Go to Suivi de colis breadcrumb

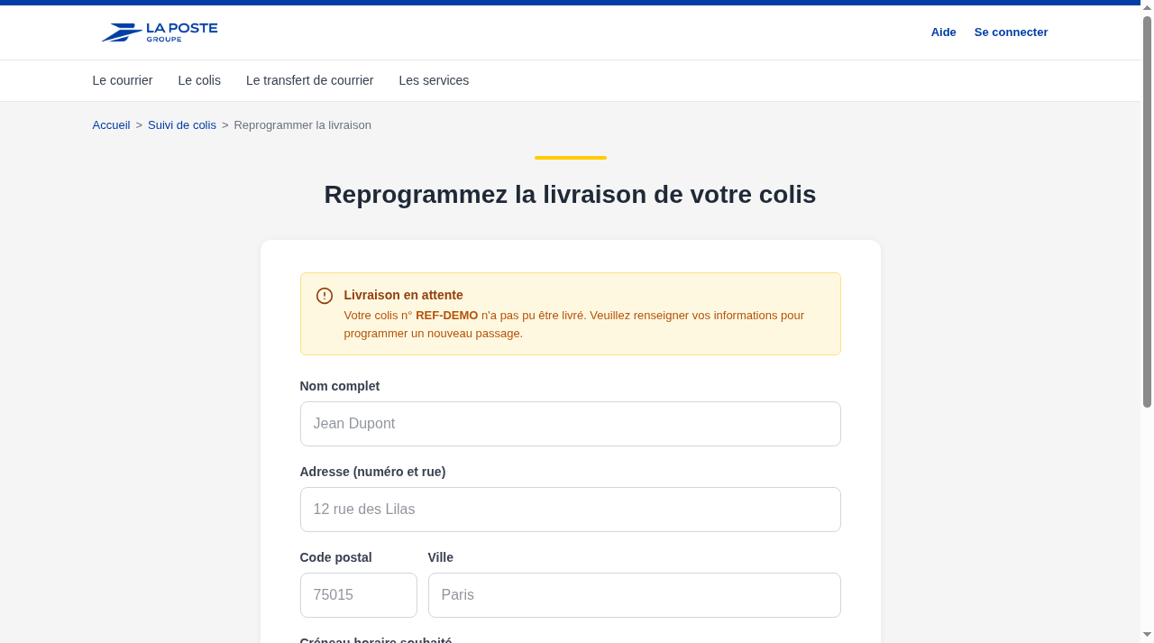[182, 125]
